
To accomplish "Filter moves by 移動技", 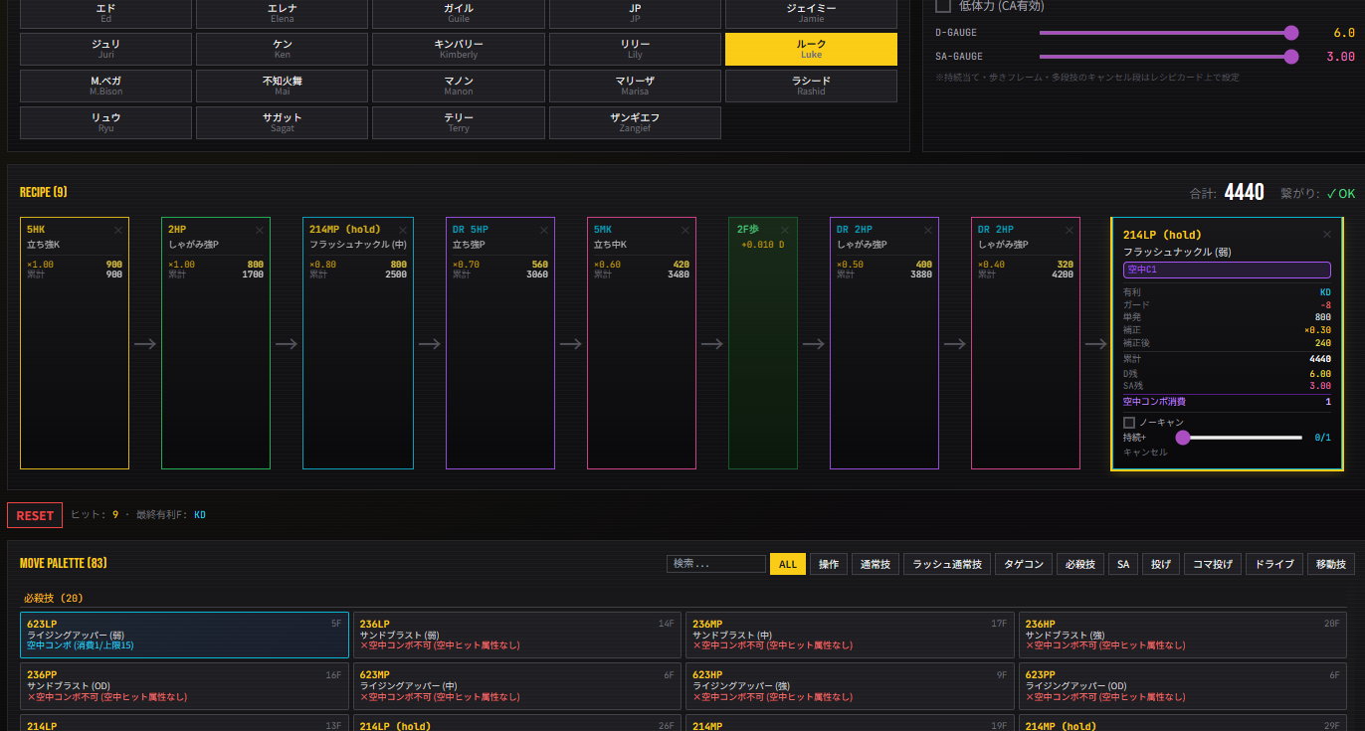I will [1331, 564].
